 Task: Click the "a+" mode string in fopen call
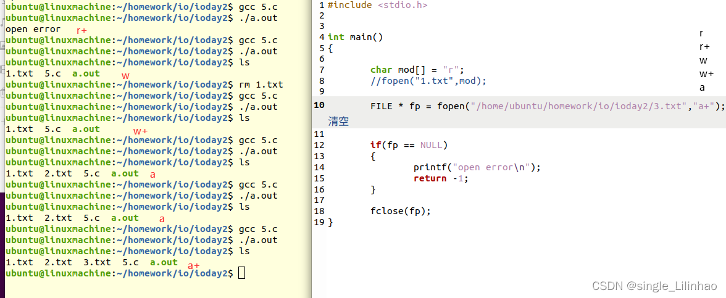coord(703,106)
